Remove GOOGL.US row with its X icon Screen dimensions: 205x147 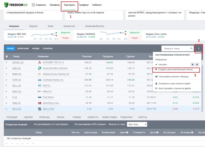(x=6, y=63)
